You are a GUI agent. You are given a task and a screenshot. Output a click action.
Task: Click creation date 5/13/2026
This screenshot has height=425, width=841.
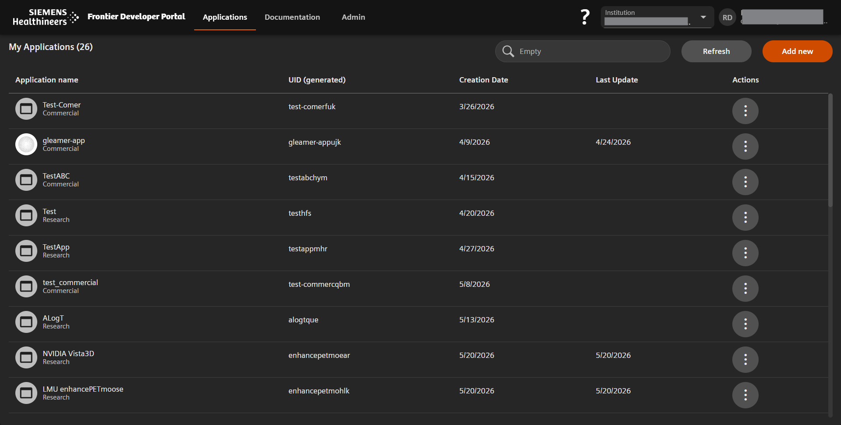click(476, 320)
